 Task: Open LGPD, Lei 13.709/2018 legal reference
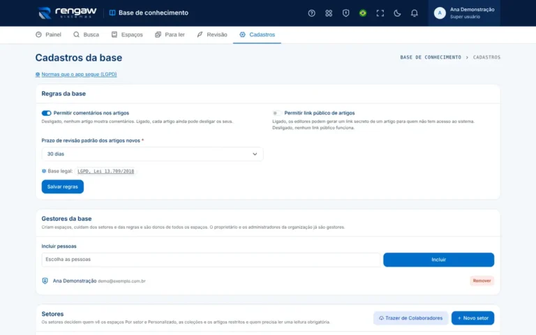tap(105, 171)
